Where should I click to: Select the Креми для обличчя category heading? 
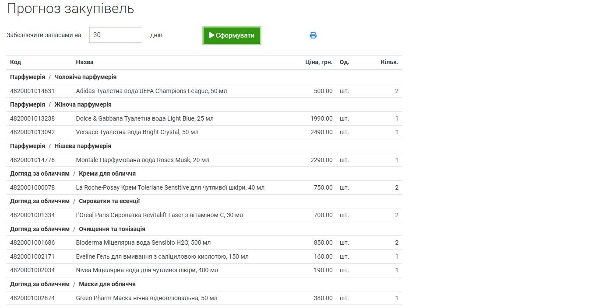click(x=107, y=173)
